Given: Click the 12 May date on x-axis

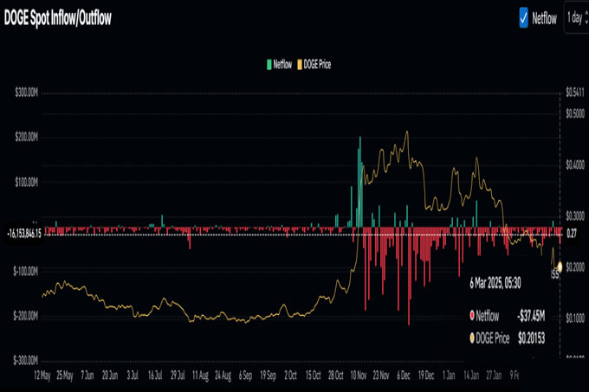Looking at the screenshot, I should [x=42, y=377].
